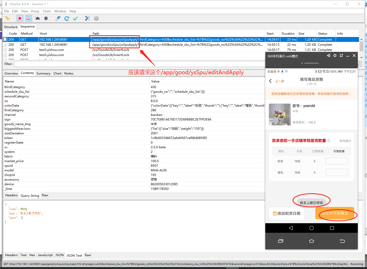Open Tools wrench and screwdriver icon
This screenshot has width=367, height=269.
coord(88,18)
